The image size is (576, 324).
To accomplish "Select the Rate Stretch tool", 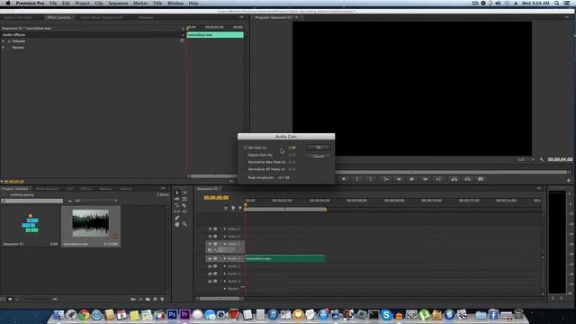I will [x=176, y=205].
